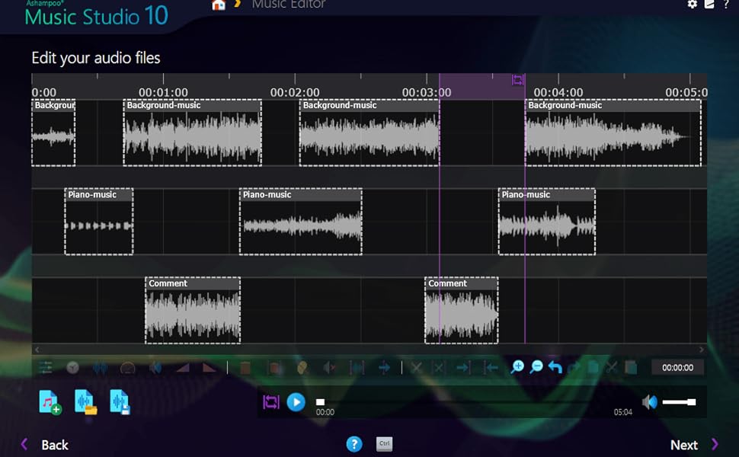Select the first Comment audio clip

(193, 311)
